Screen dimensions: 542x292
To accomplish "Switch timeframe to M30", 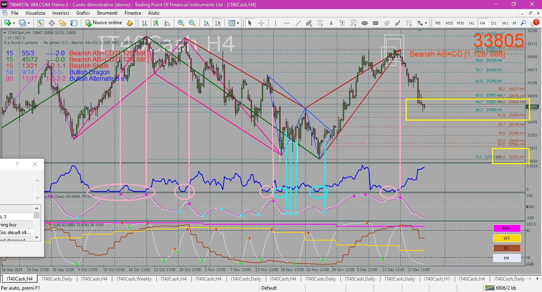I will pos(460,23).
